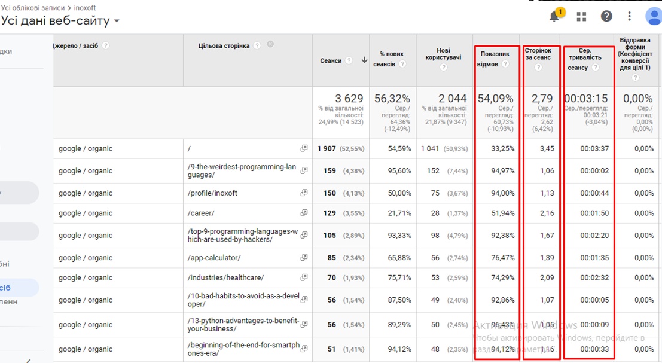The image size is (662, 363).
Task: Click sessions value "159" cell
Action: (x=330, y=171)
